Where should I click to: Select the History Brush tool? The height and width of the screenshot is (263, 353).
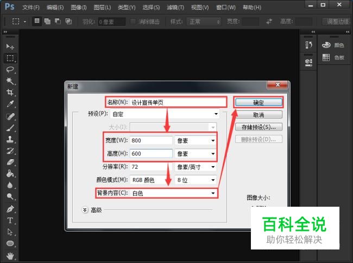click(x=10, y=151)
